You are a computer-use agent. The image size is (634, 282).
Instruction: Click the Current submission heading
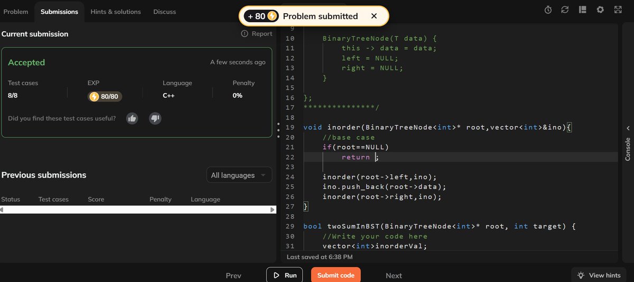(35, 34)
